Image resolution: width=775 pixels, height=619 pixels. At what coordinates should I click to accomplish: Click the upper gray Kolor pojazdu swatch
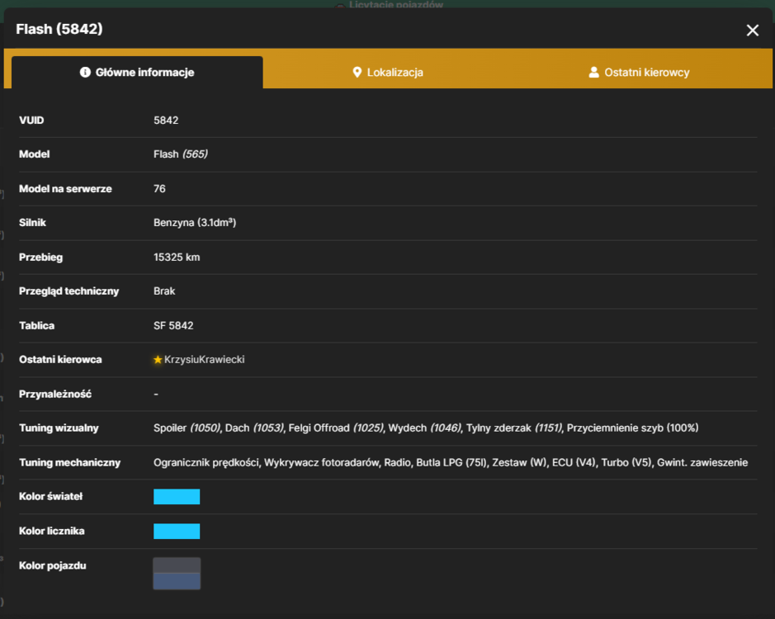(177, 565)
